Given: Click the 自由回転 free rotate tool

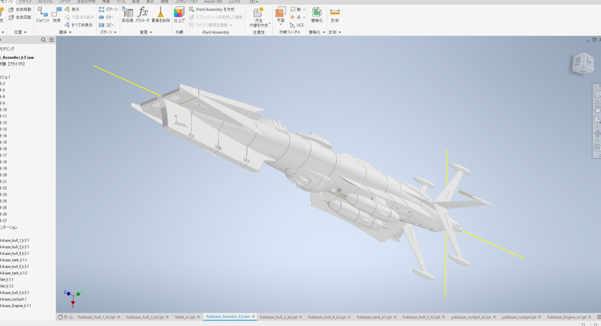Looking at the screenshot, I should [x=20, y=17].
